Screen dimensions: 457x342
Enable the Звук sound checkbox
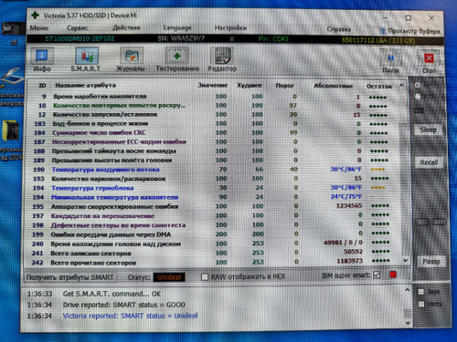pyautogui.click(x=421, y=292)
